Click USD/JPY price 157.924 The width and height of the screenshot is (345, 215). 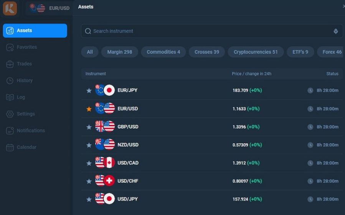tap(240, 199)
